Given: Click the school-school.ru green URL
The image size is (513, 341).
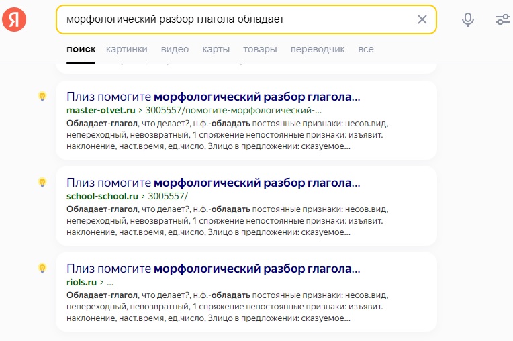Looking at the screenshot, I should tap(102, 196).
